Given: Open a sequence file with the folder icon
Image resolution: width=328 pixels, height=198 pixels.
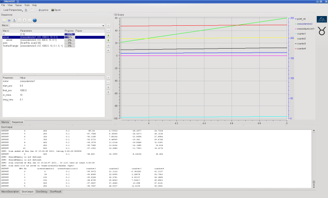Looking at the screenshot, I should coord(9,20).
